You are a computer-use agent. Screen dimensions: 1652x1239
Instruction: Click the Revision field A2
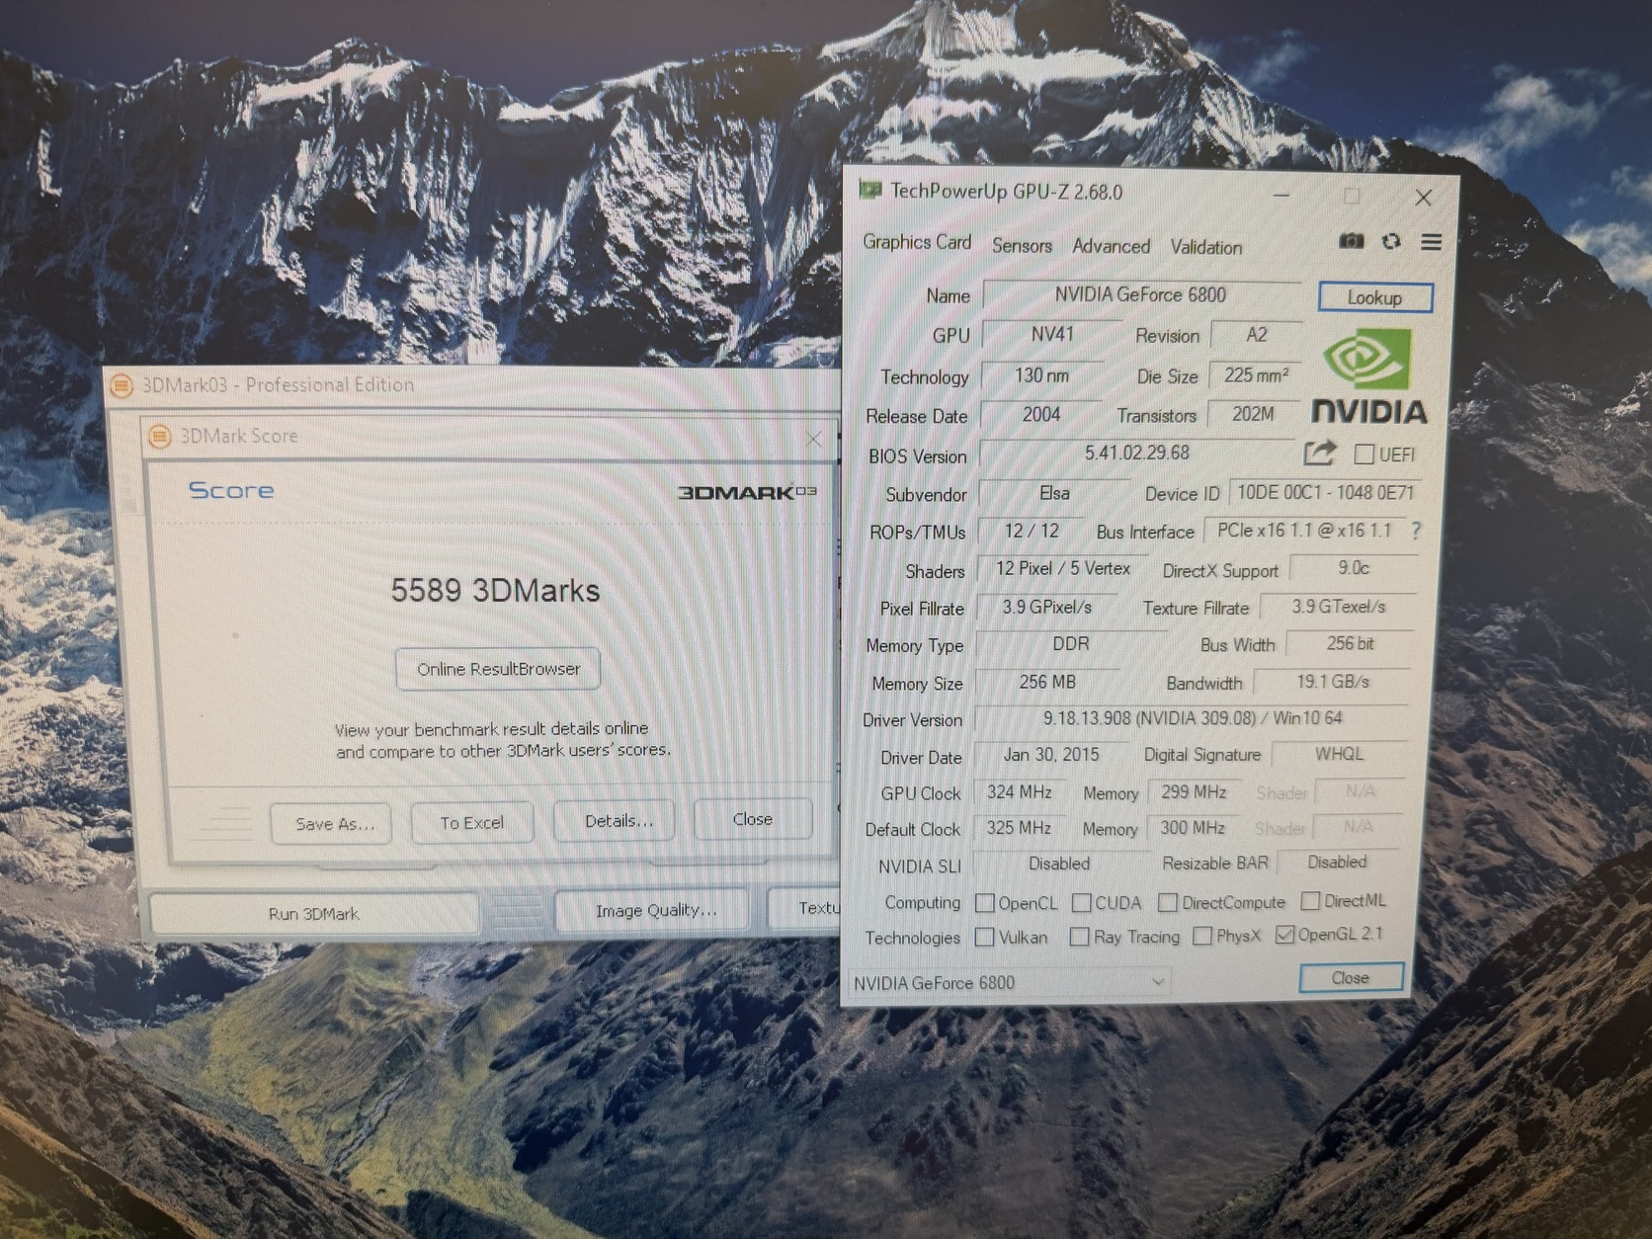coord(1256,335)
